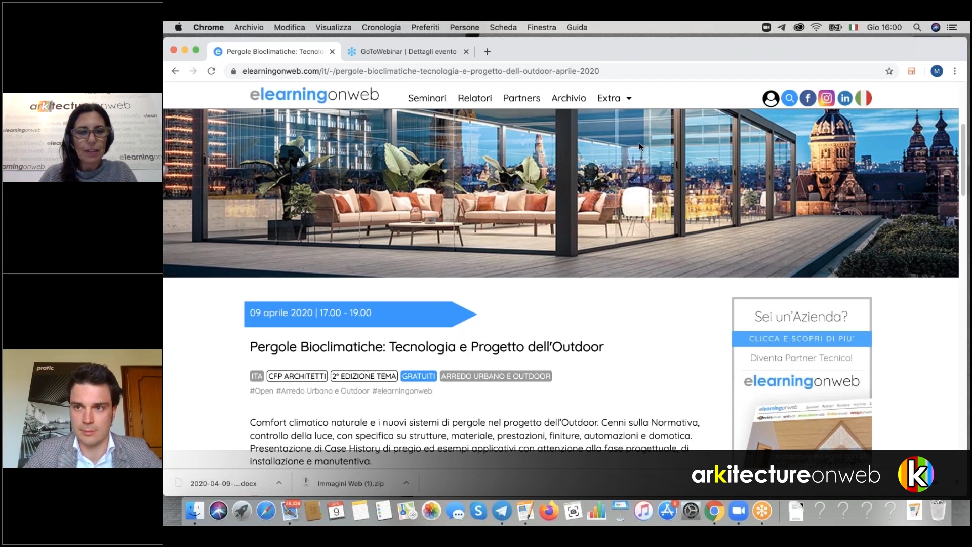Click CLICCA E SCOPRI DI PIU' button
The width and height of the screenshot is (972, 547).
[x=801, y=339]
